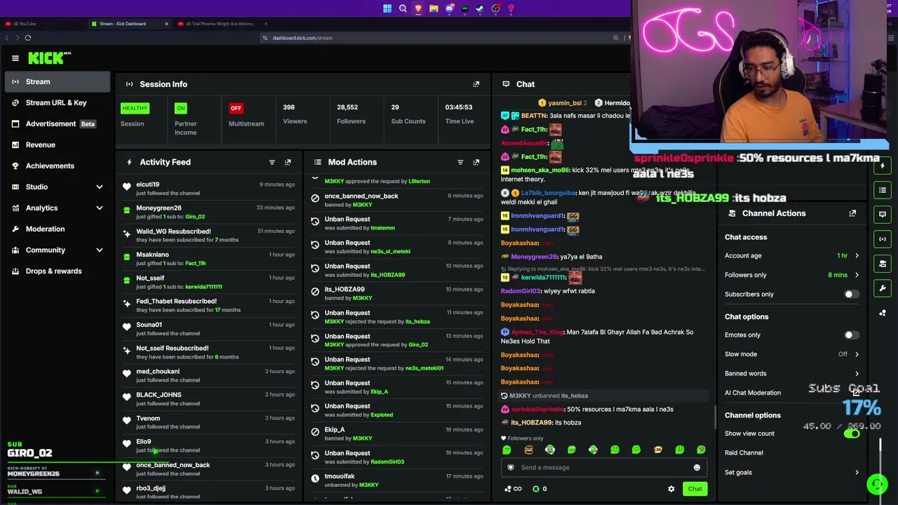Open tmatemm unban request submitter link
898x505 pixels.
(x=382, y=228)
